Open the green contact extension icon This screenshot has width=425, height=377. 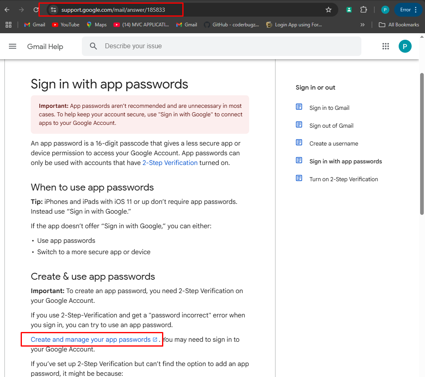click(349, 10)
